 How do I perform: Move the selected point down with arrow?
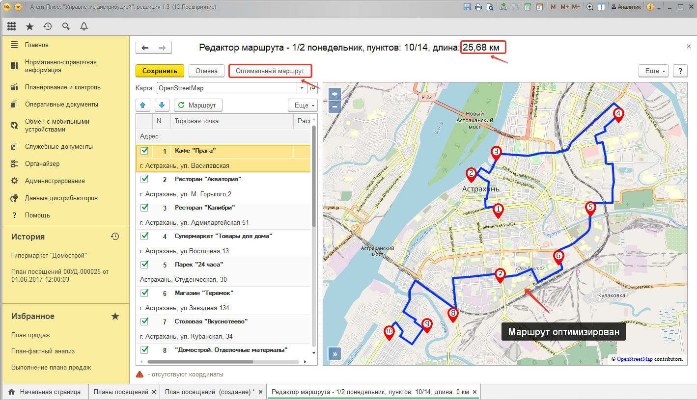point(162,105)
